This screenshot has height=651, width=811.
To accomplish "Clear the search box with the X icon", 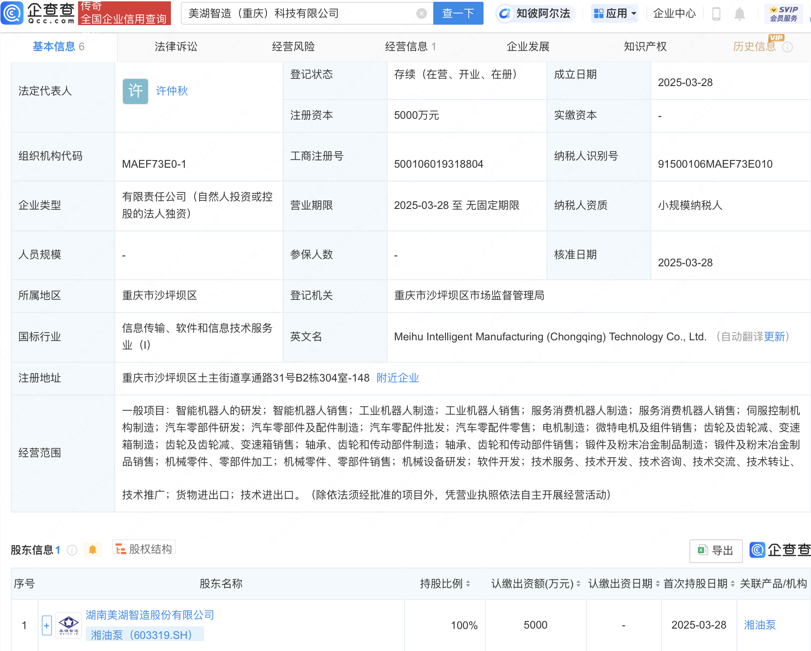I will pyautogui.click(x=421, y=13).
